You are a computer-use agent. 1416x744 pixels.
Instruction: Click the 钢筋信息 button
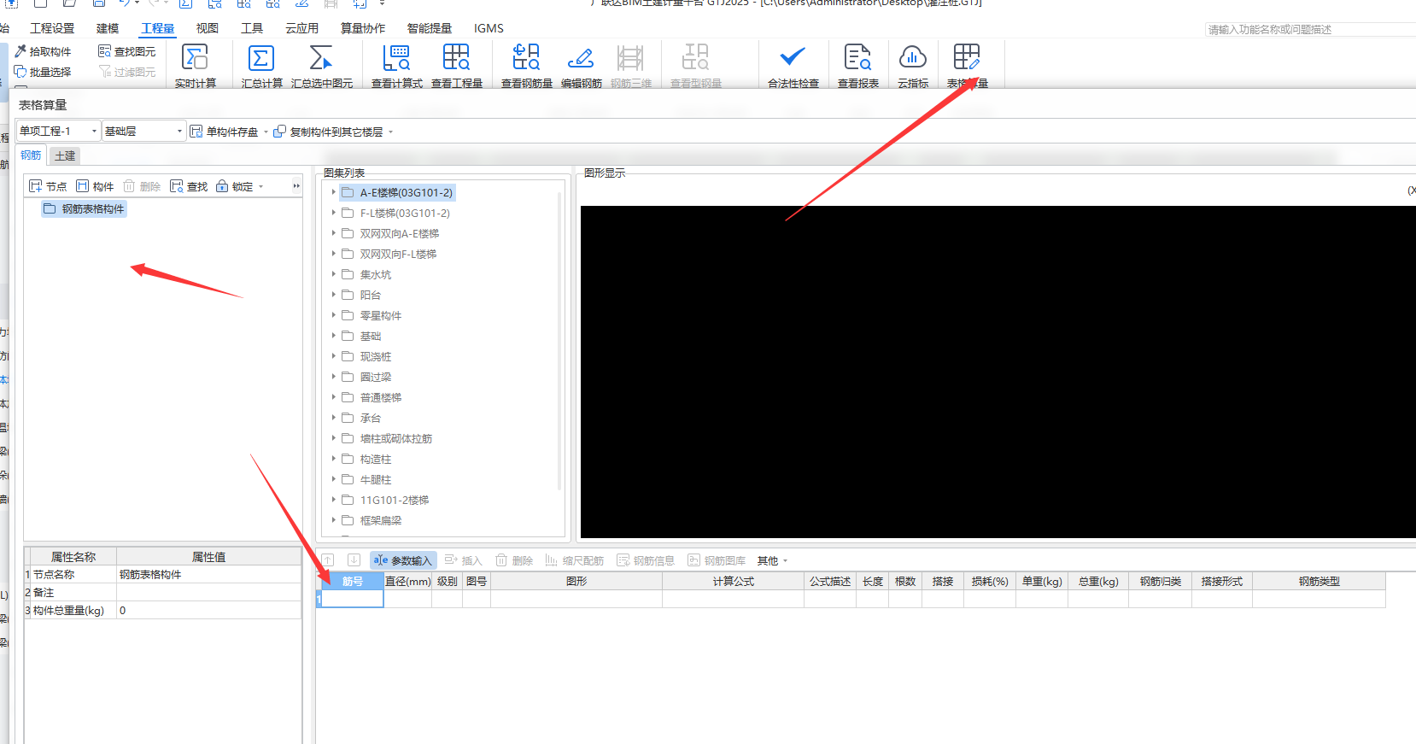pos(646,560)
